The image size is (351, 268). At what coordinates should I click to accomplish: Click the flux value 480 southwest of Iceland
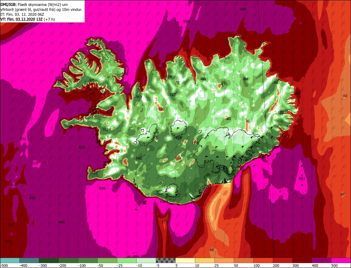[32, 198]
